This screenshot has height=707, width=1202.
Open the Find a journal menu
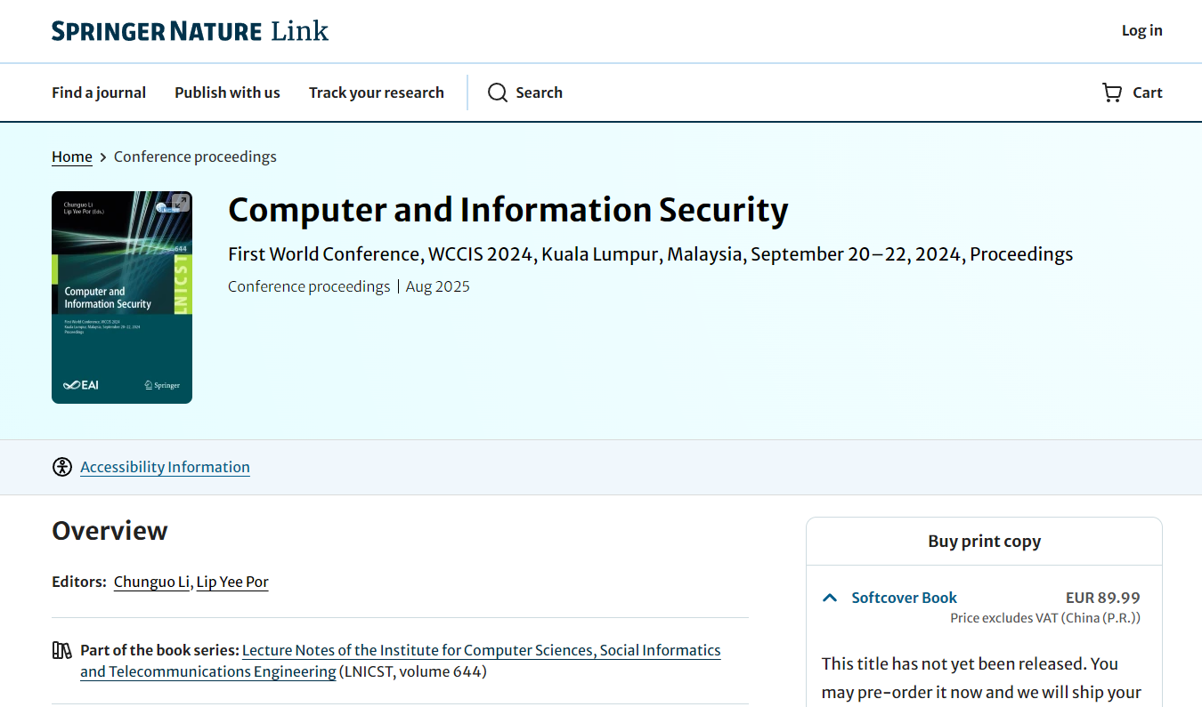tap(99, 92)
